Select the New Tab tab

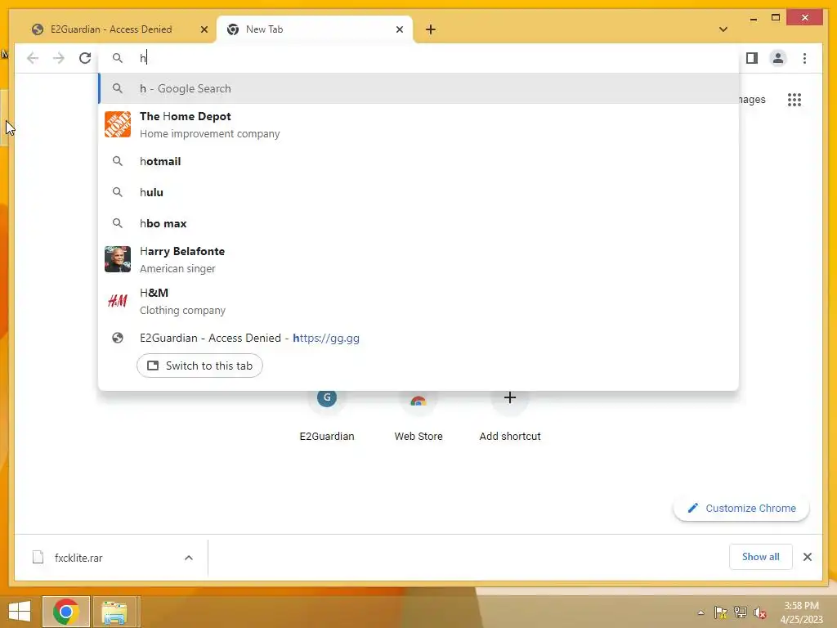coord(314,29)
